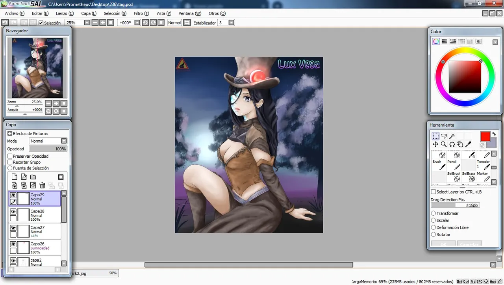The height and width of the screenshot is (285, 504).
Task: Enable Select Layer by CTRL+LB checkbox
Action: point(434,192)
